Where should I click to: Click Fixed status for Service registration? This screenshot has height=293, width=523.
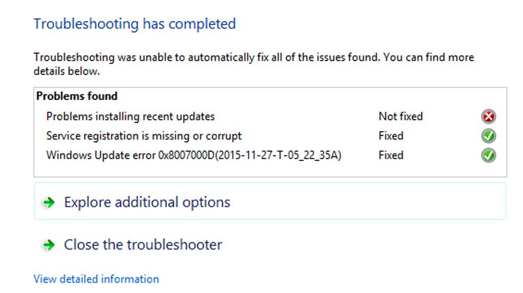[391, 136]
